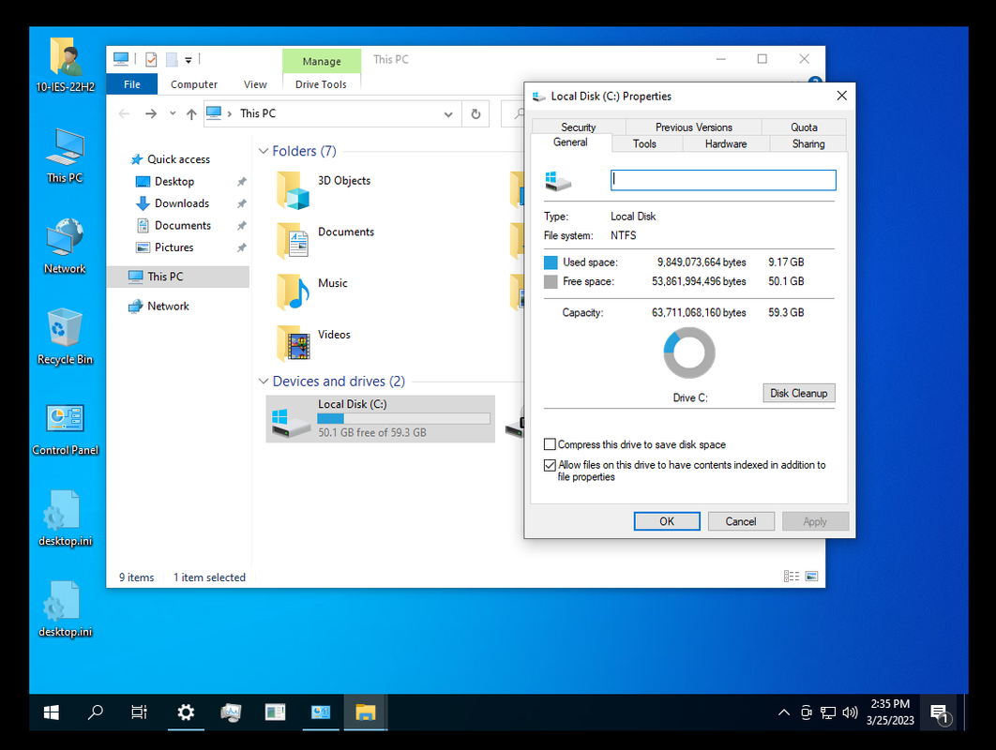The image size is (996, 750).
Task: Open the Customize Quick Access Toolbar dropdown
Action: point(189,60)
